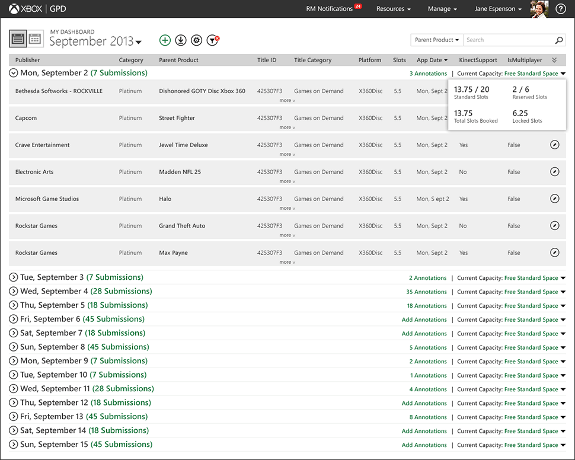Expand the Tue, September 3 group

pos(13,277)
